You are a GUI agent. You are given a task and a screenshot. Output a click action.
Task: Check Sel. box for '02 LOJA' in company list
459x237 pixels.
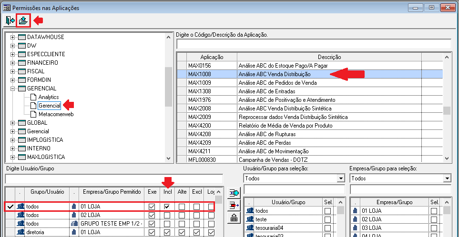[434, 219]
